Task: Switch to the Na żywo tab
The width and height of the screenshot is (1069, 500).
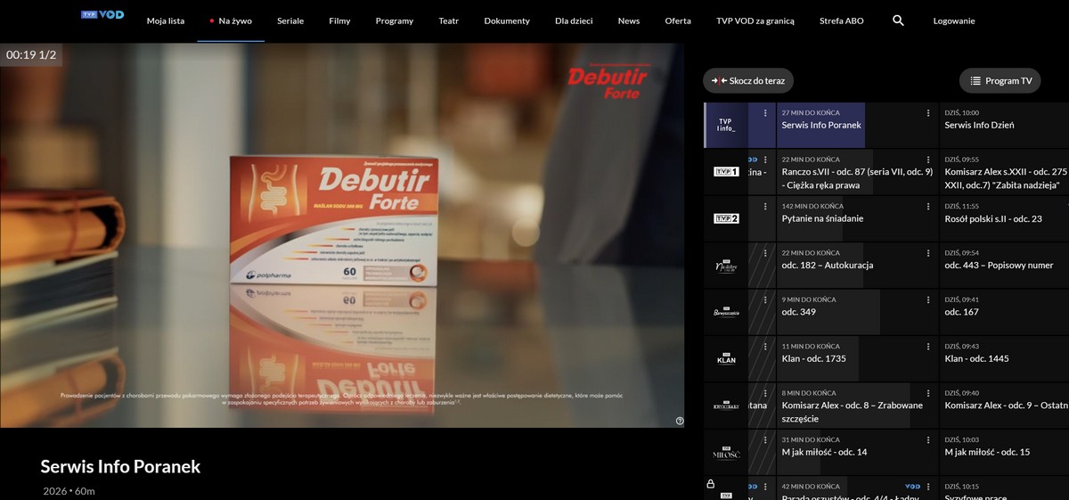Action: [231, 20]
